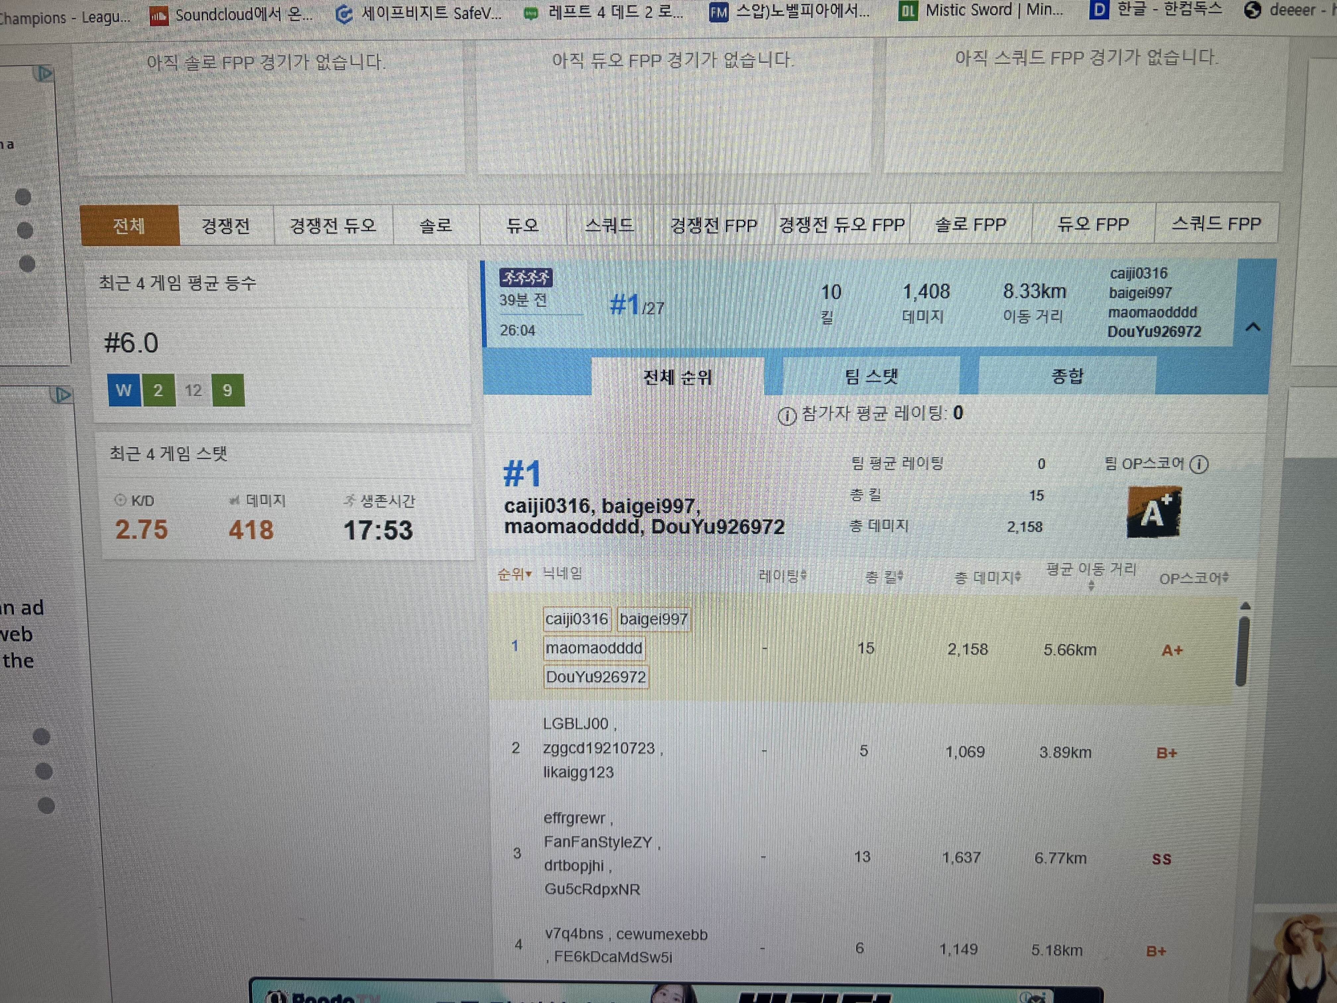The height and width of the screenshot is (1003, 1337).
Task: Click the info icon next to 팀 OP스코어
Action: [x=1199, y=464]
